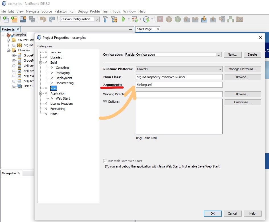Click the New... configuration button
269x222 pixels.
click(x=233, y=55)
